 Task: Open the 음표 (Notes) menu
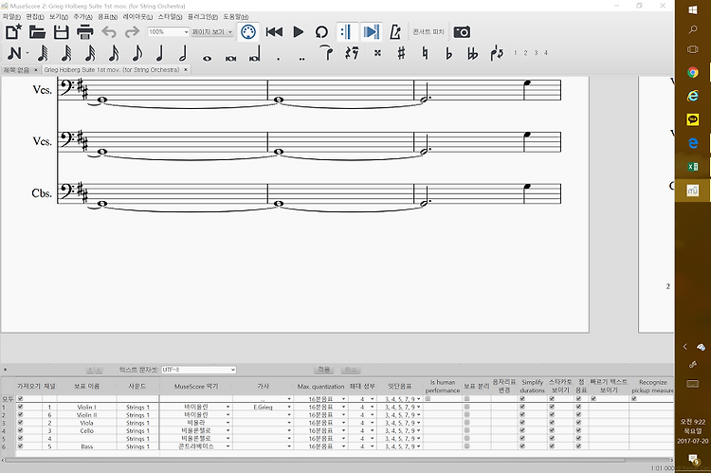[x=107, y=17]
